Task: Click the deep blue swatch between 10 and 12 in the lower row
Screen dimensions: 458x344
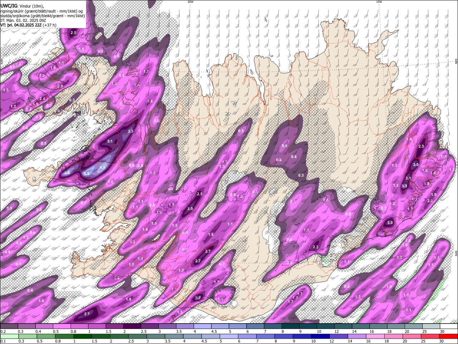Action: click(x=320, y=336)
